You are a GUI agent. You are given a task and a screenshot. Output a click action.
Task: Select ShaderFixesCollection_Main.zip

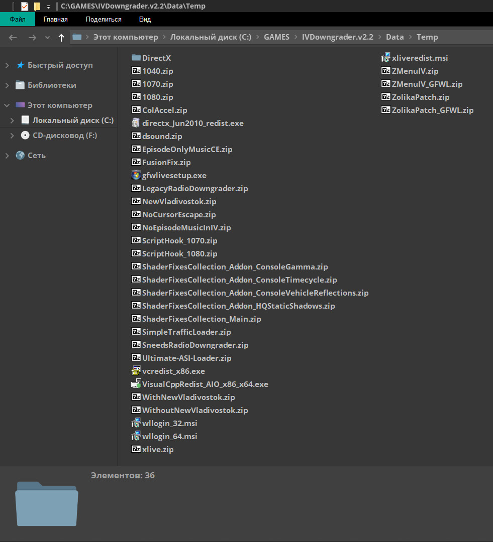pyautogui.click(x=202, y=319)
